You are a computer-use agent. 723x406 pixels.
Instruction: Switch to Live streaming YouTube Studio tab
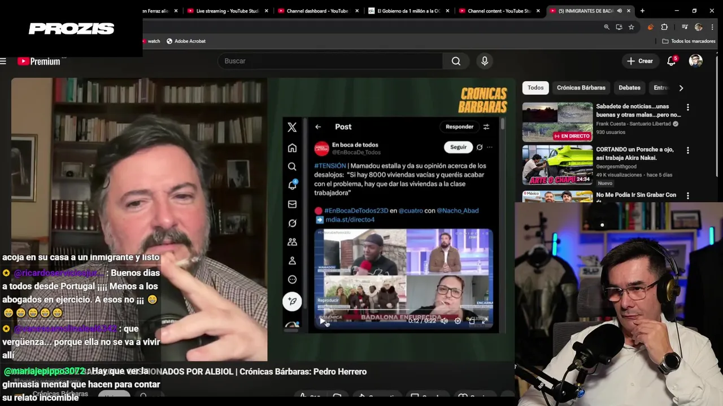[x=228, y=11]
